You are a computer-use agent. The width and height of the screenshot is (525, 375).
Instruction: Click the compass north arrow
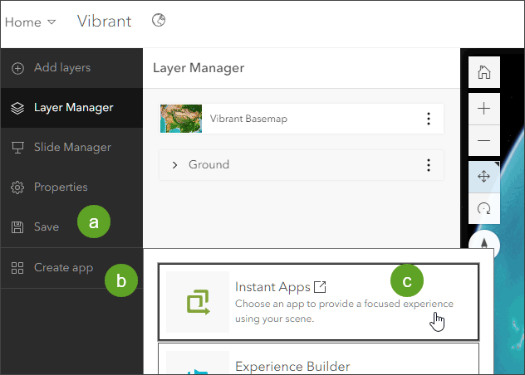pos(484,241)
